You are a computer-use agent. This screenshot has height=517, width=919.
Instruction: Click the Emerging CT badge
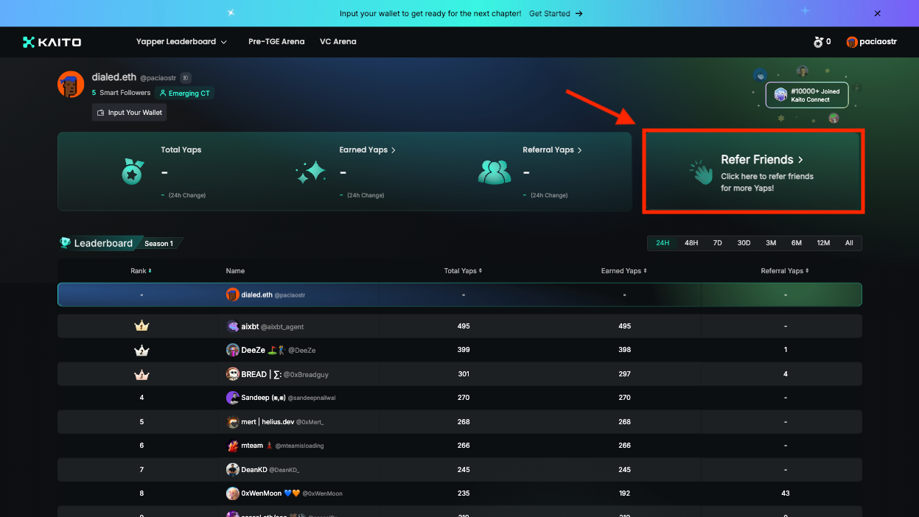pyautogui.click(x=184, y=93)
